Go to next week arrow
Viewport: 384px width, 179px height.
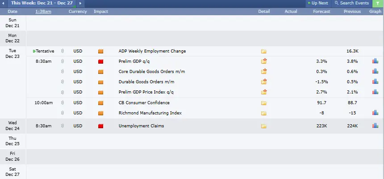point(80,4)
